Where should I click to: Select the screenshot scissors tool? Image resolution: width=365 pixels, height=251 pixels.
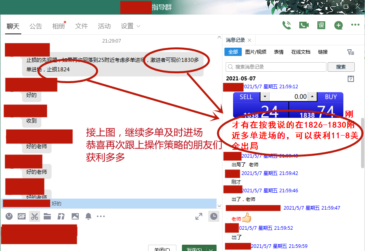click(34, 216)
